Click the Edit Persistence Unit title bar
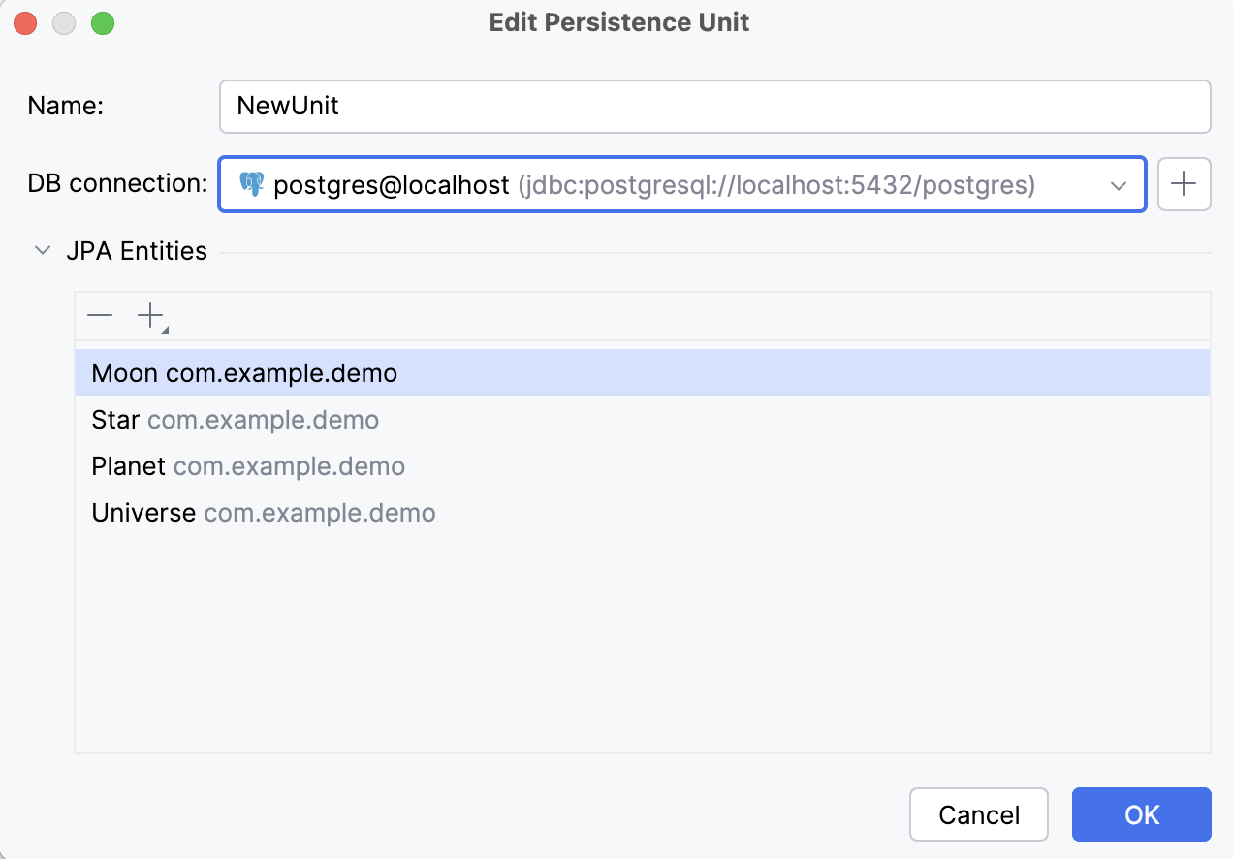The width and height of the screenshot is (1233, 859). click(x=618, y=23)
